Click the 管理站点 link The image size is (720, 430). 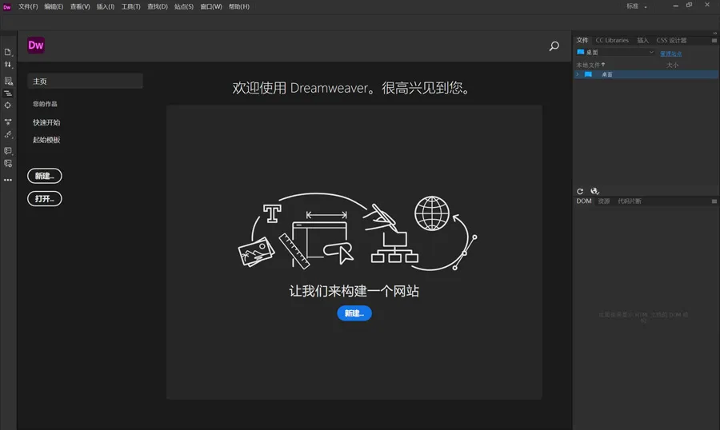tap(670, 54)
